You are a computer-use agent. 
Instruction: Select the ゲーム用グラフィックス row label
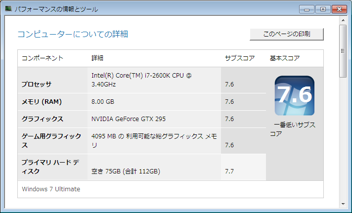[51, 141]
